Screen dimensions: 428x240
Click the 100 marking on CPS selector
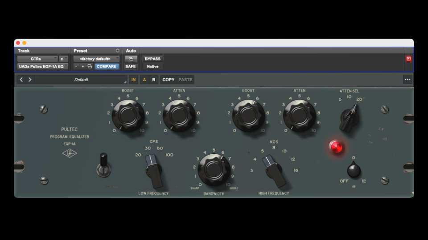point(169,155)
